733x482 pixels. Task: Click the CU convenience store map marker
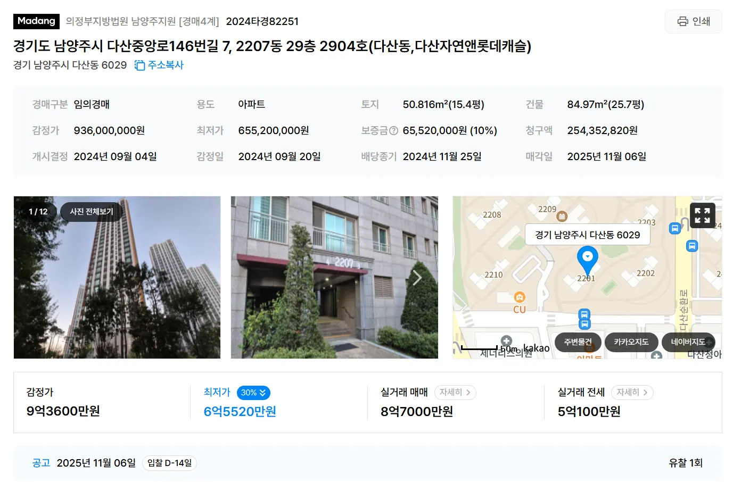pos(520,297)
